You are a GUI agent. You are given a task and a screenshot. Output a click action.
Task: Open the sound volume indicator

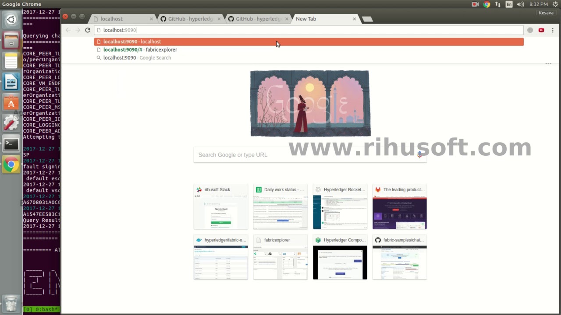[520, 4]
